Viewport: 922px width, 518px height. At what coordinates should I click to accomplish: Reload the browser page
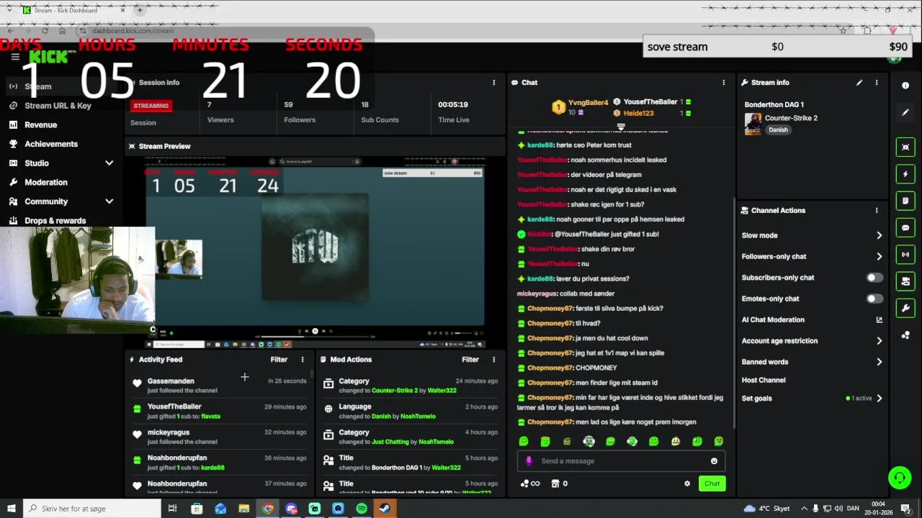coord(45,31)
